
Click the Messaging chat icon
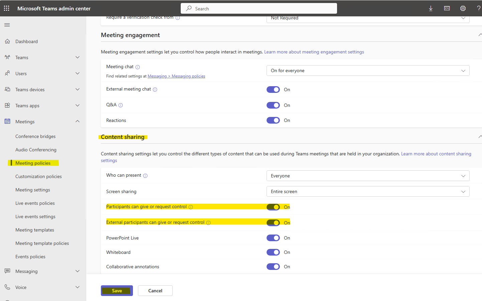pos(7,271)
